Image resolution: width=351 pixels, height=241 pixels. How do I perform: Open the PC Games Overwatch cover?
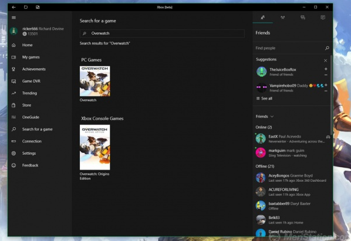[x=95, y=81]
